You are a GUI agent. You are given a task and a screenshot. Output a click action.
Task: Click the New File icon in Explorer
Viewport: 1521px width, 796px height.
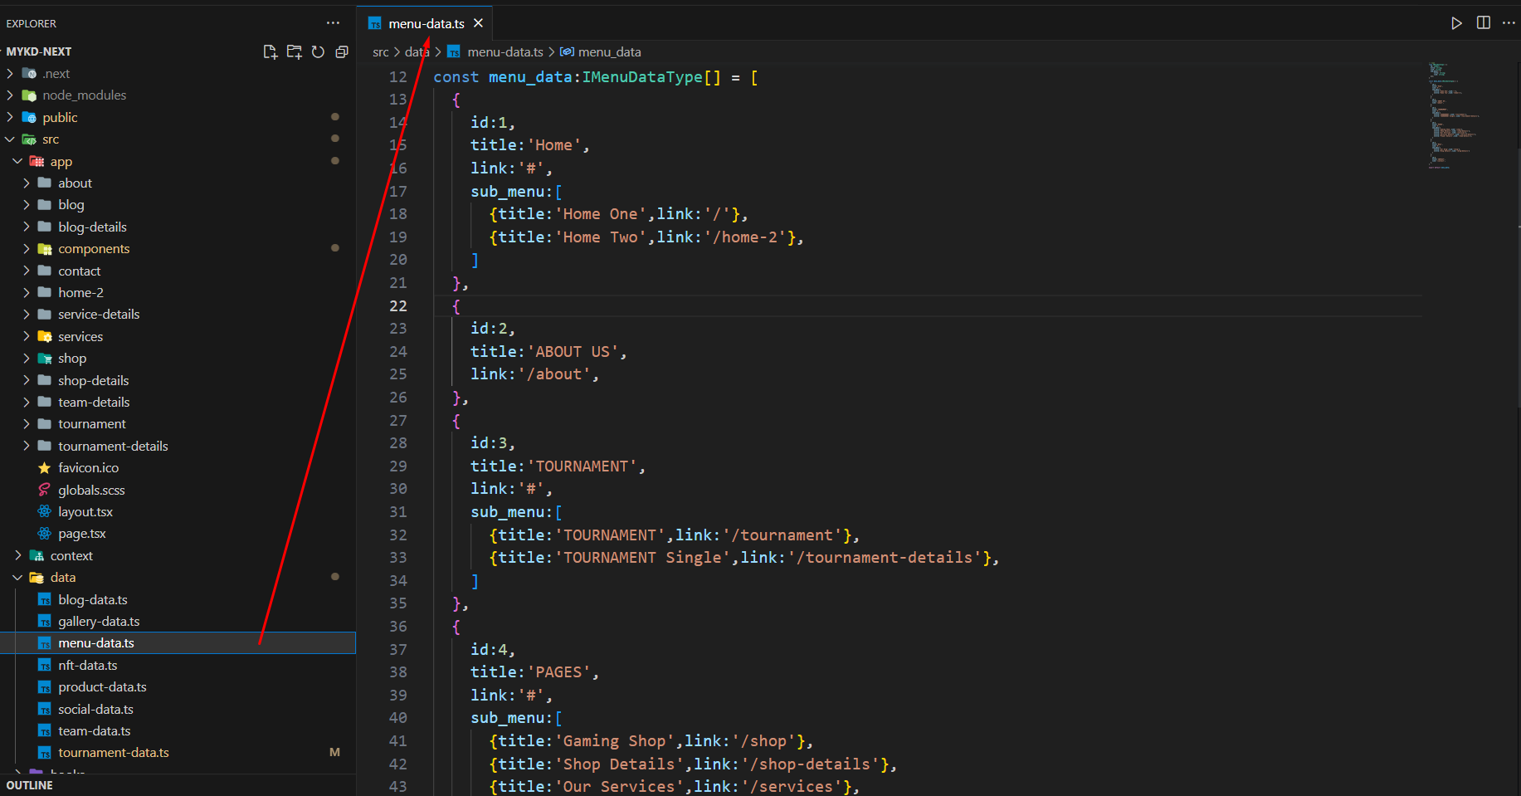pos(271,51)
